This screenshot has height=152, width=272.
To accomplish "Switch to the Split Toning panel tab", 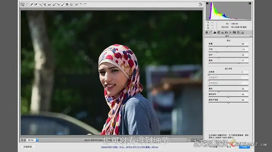I will coord(223,32).
